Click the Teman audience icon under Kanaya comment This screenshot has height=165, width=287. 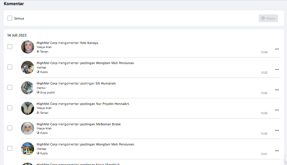[x=38, y=52]
